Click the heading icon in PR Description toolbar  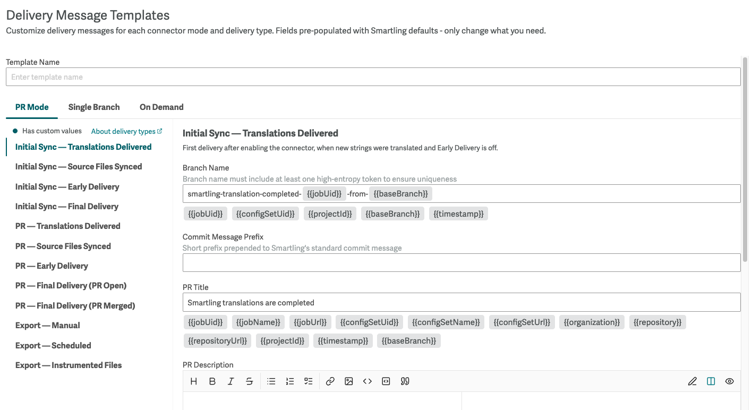tap(194, 381)
